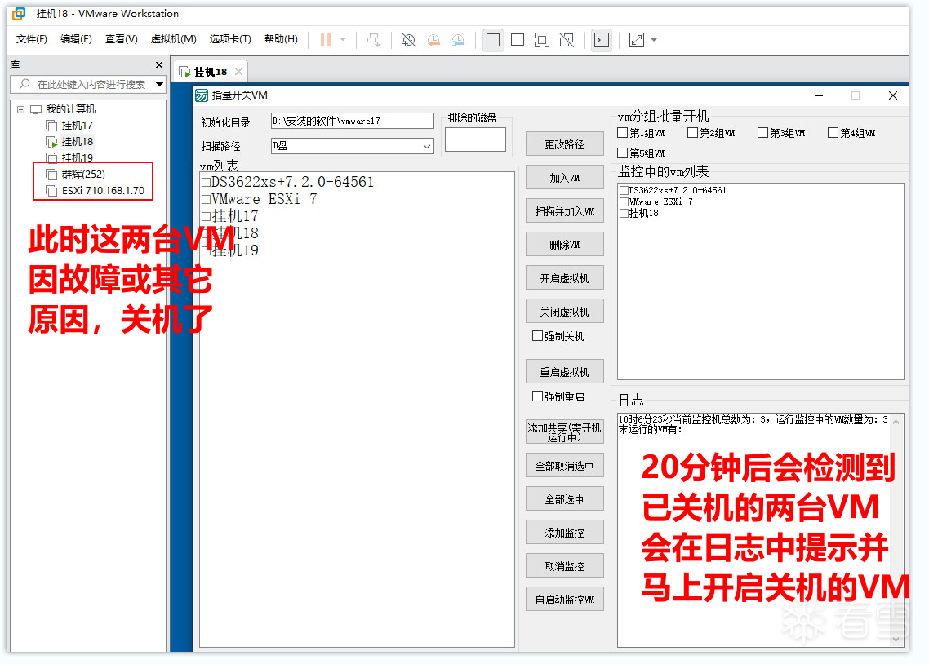
Task: Check DS3622xs+7.2.0-64561 in the vm列表
Action: pyautogui.click(x=207, y=182)
